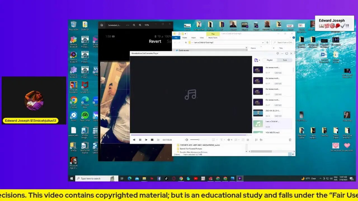This screenshot has height=201, width=358.
Task: Pin the UniConverter Player window
Action: [277, 53]
